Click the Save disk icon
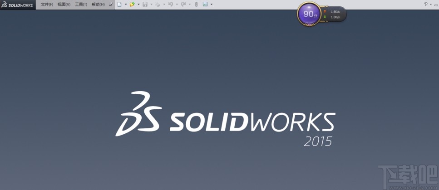Screen dimensions: 439x190 [x=145, y=5]
